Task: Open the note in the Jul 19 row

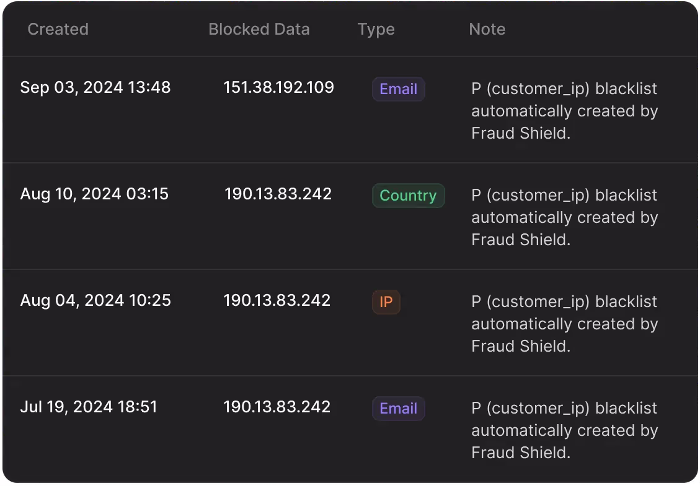Action: point(564,431)
